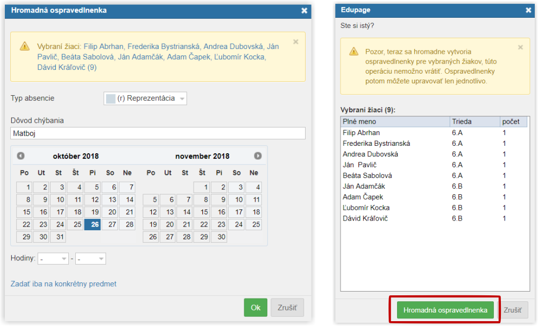Open the Typ absencie dropdown
This screenshot has height=326, width=538.
click(145, 98)
